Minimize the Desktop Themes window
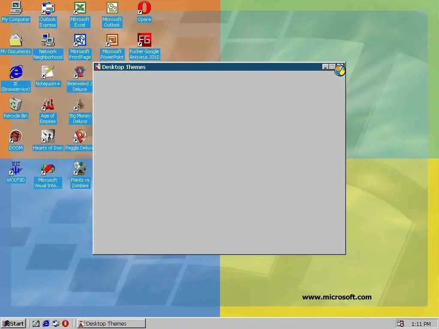 tap(325, 67)
